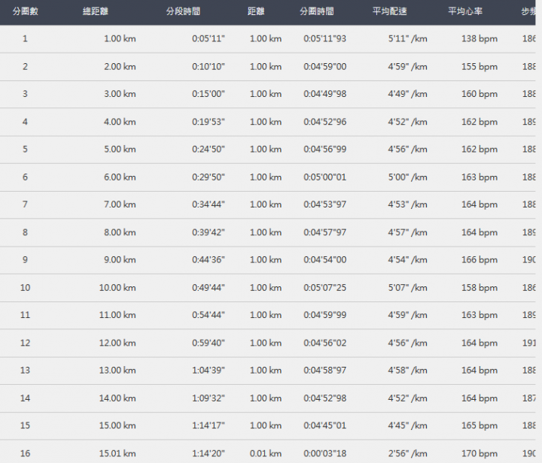
Task: Click heart rate 165 bpm
Action: [x=480, y=425]
